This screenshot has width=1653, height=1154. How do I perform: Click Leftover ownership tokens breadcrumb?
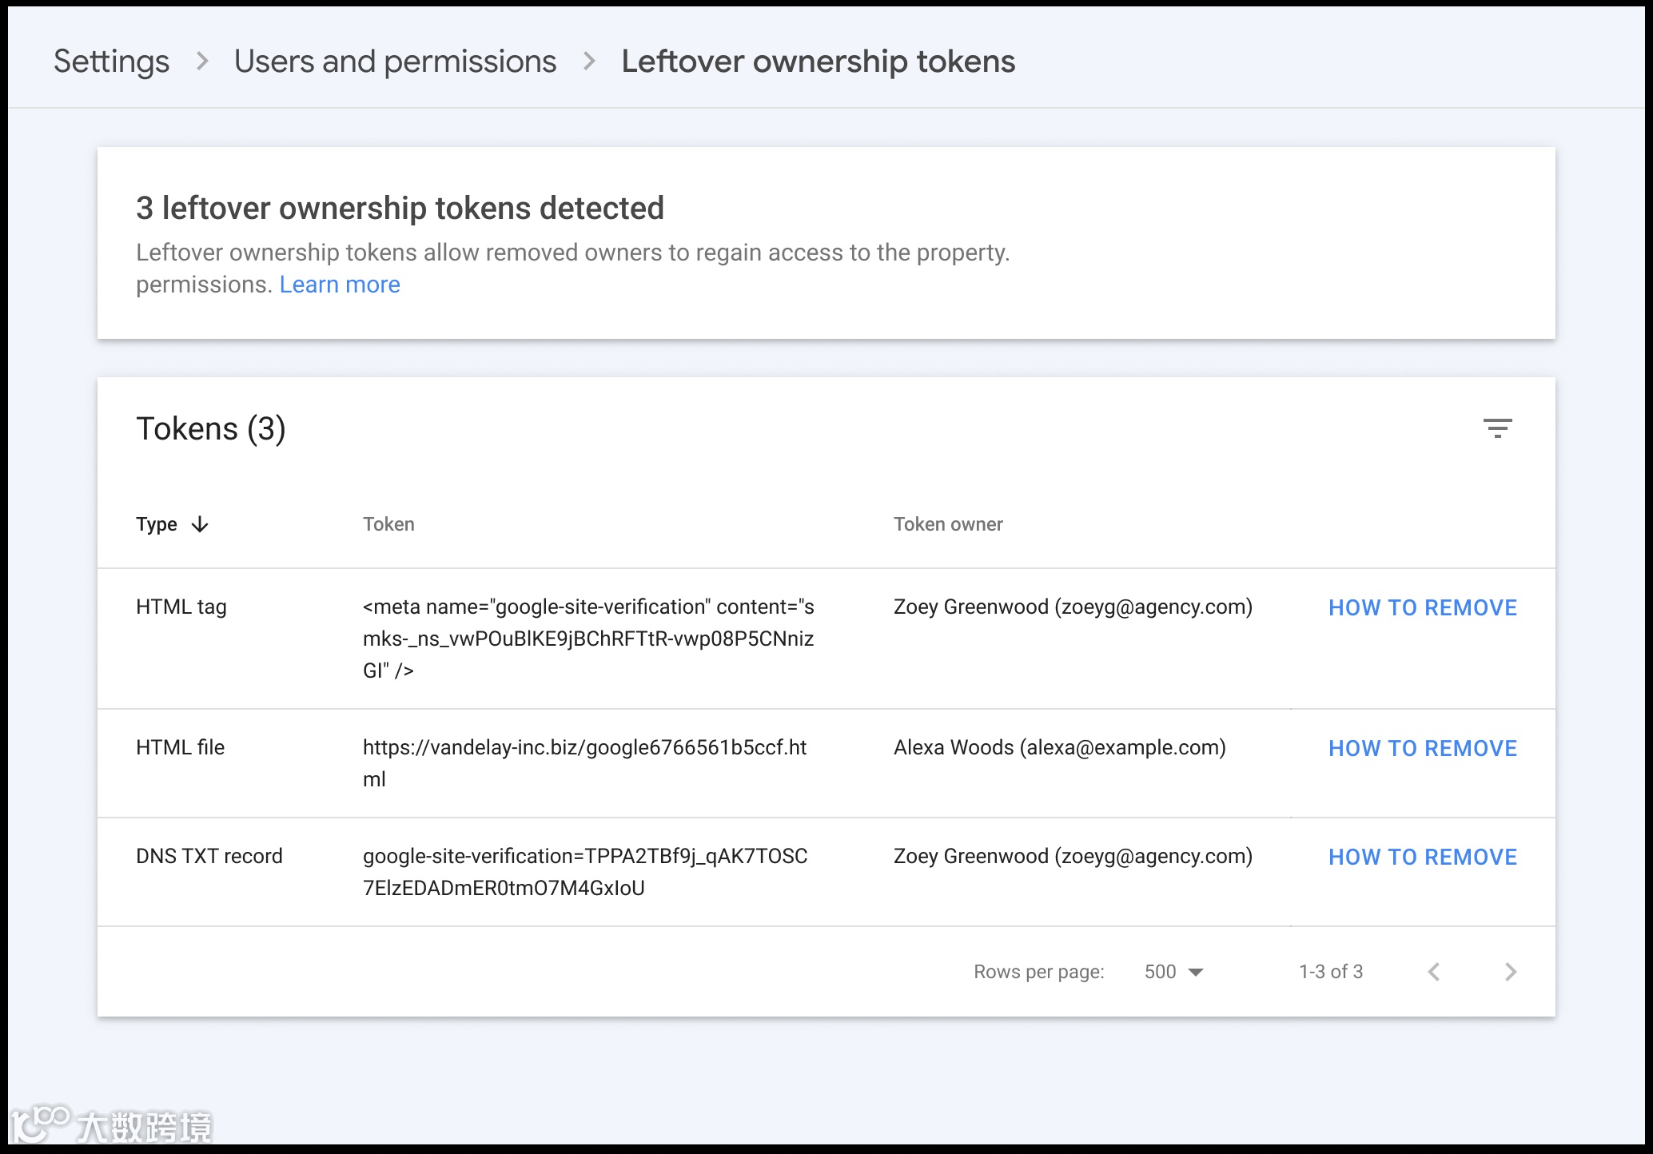(x=818, y=62)
